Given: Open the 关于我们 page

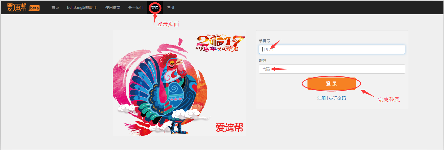Looking at the screenshot, I should 136,7.
